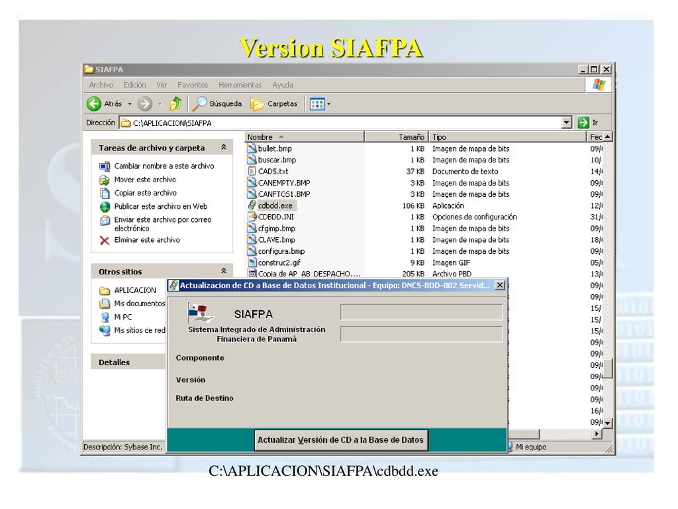Screen dimensions: 678x509
Task: Click the Enviar por correo electrónico icon
Action: pos(105,221)
